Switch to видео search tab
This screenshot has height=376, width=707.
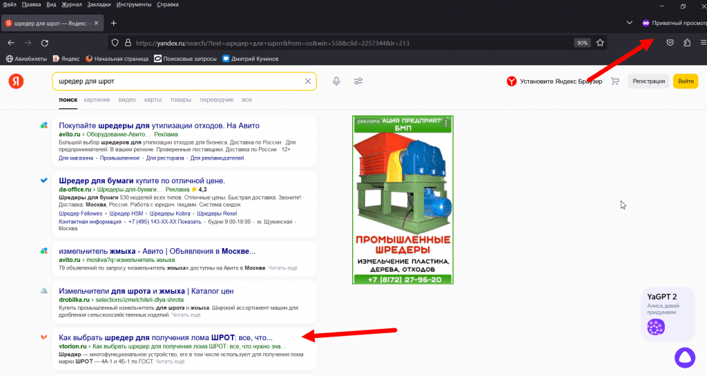127,100
